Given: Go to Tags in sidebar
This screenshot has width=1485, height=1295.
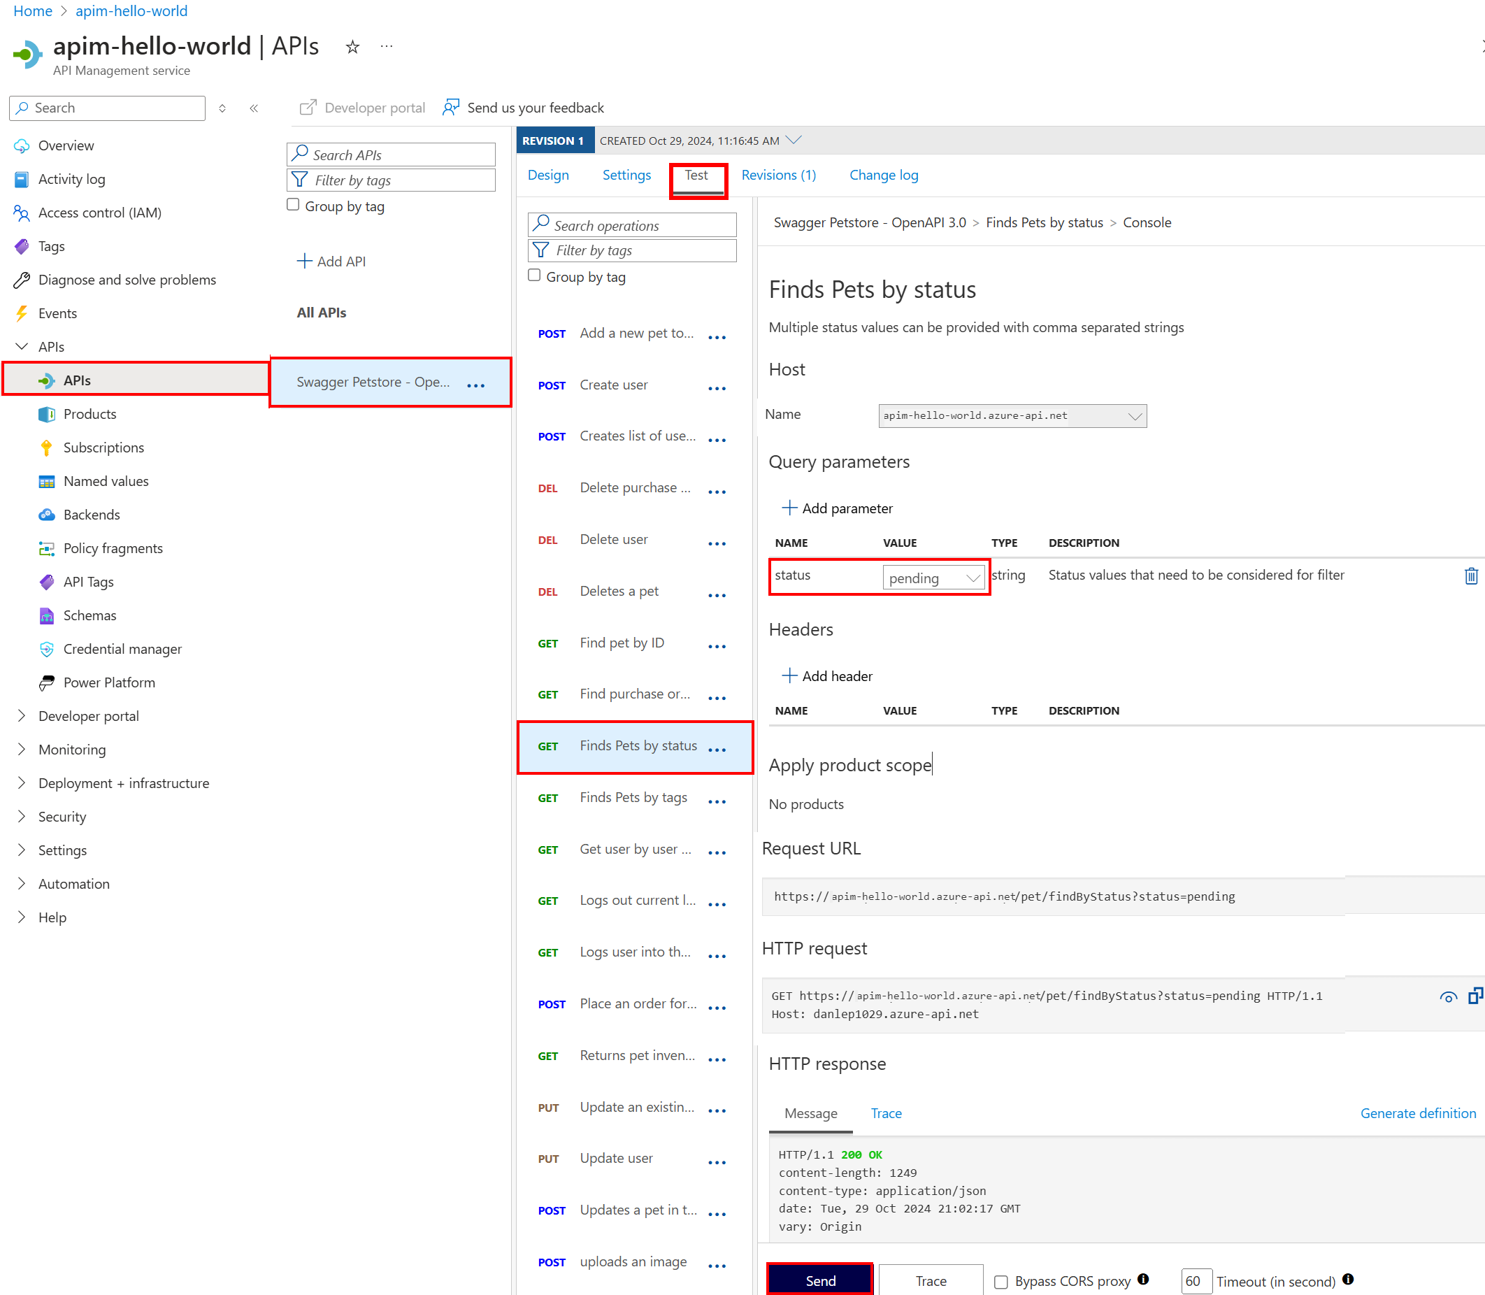Looking at the screenshot, I should tap(51, 246).
